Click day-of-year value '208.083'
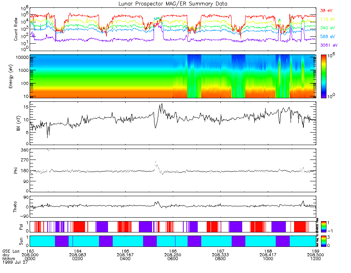The image size is (351, 273). point(78,255)
